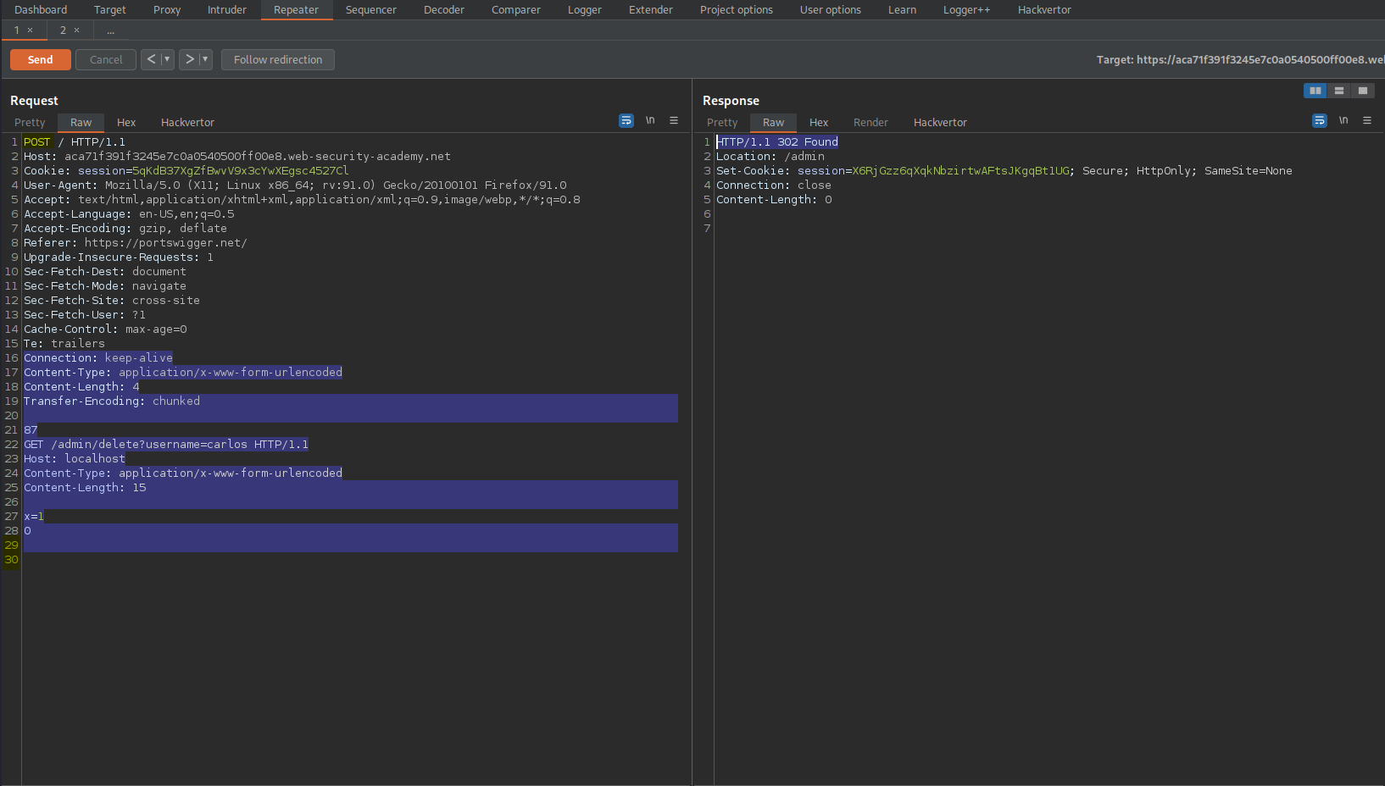
Task: Go back to previous request in history
Action: point(151,59)
